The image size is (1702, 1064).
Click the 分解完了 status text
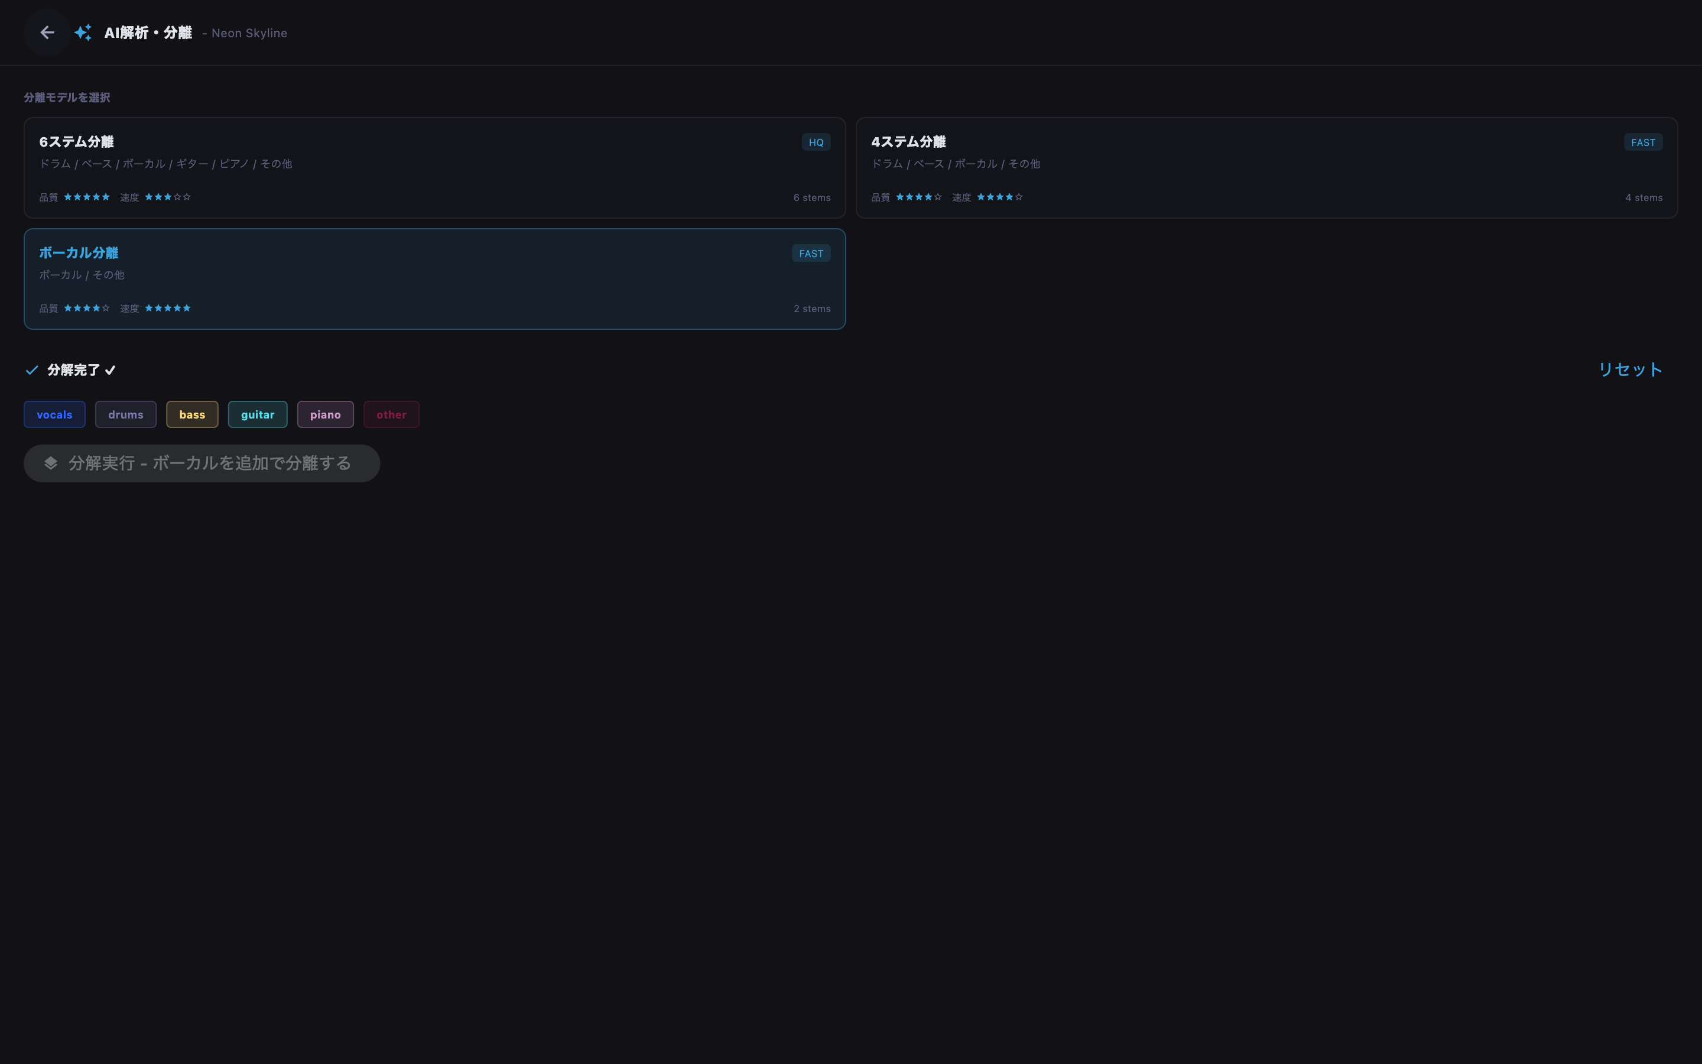click(x=82, y=370)
